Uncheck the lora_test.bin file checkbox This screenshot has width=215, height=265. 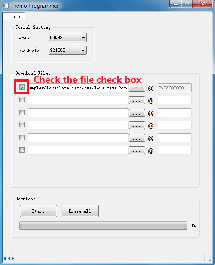(x=22, y=87)
